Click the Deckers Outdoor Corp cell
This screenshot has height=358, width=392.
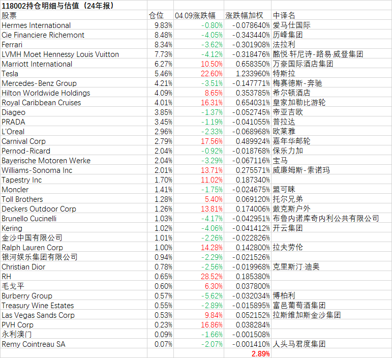(x=74, y=208)
